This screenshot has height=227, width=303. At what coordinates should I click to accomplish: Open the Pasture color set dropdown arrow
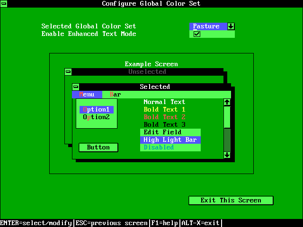[x=231, y=26]
